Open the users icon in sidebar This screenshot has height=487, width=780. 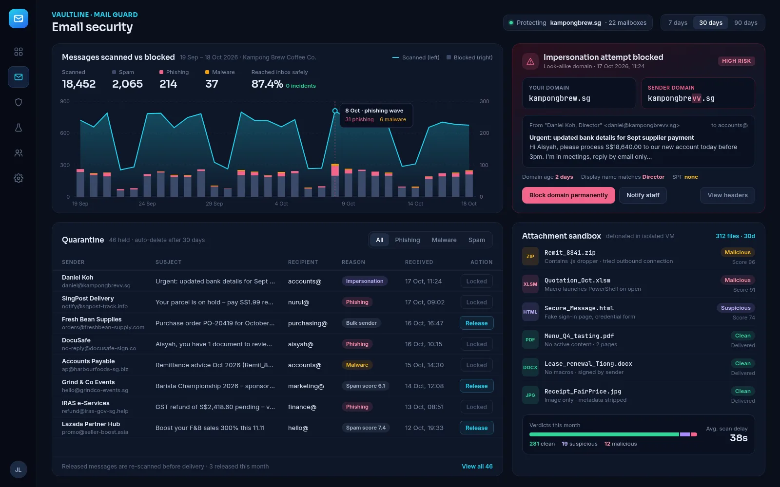tap(19, 153)
